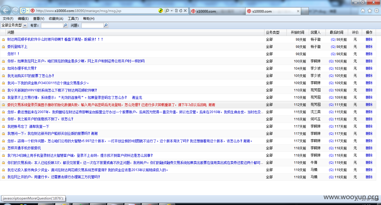The image size is (381, 205).
Task: Click the green plus add-on icon
Action: [x=160, y=11]
